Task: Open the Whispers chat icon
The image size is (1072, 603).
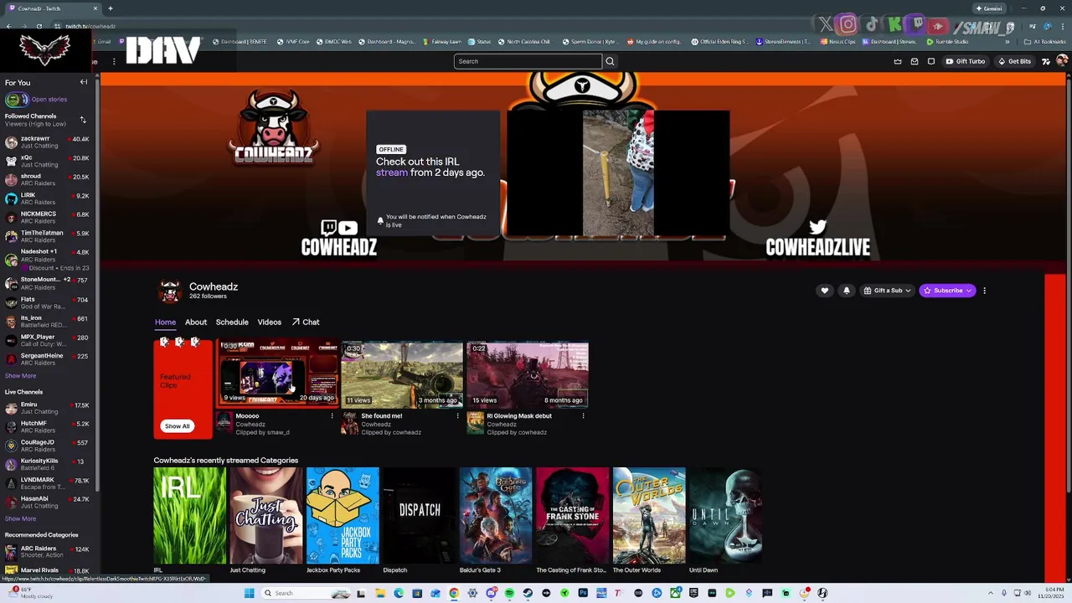Action: (x=931, y=61)
